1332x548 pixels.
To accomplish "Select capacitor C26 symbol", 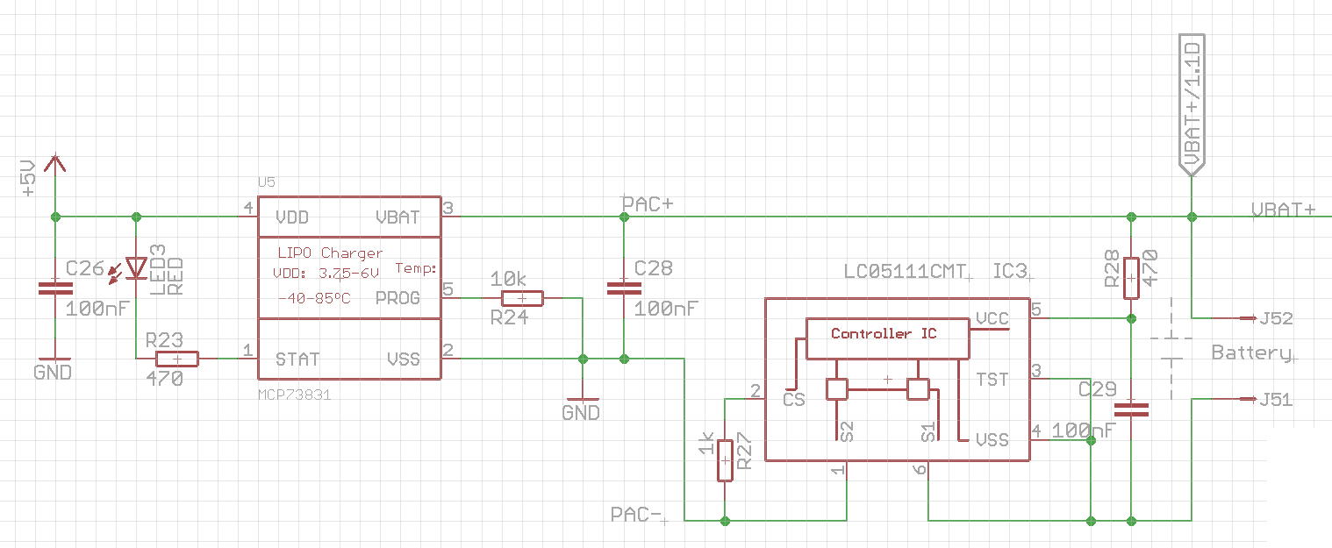I will 55,287.
